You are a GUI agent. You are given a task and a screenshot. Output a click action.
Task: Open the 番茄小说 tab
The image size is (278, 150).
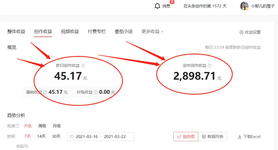click(x=123, y=31)
